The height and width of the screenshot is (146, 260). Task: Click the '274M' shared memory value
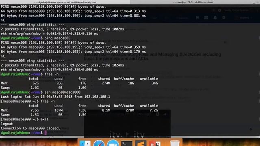[x=106, y=83]
